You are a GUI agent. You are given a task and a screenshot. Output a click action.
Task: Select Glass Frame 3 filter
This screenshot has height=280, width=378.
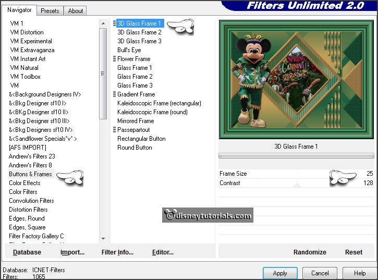click(x=135, y=86)
